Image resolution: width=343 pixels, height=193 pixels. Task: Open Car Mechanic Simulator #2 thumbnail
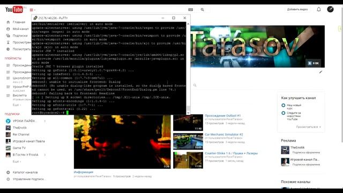tap(188, 142)
